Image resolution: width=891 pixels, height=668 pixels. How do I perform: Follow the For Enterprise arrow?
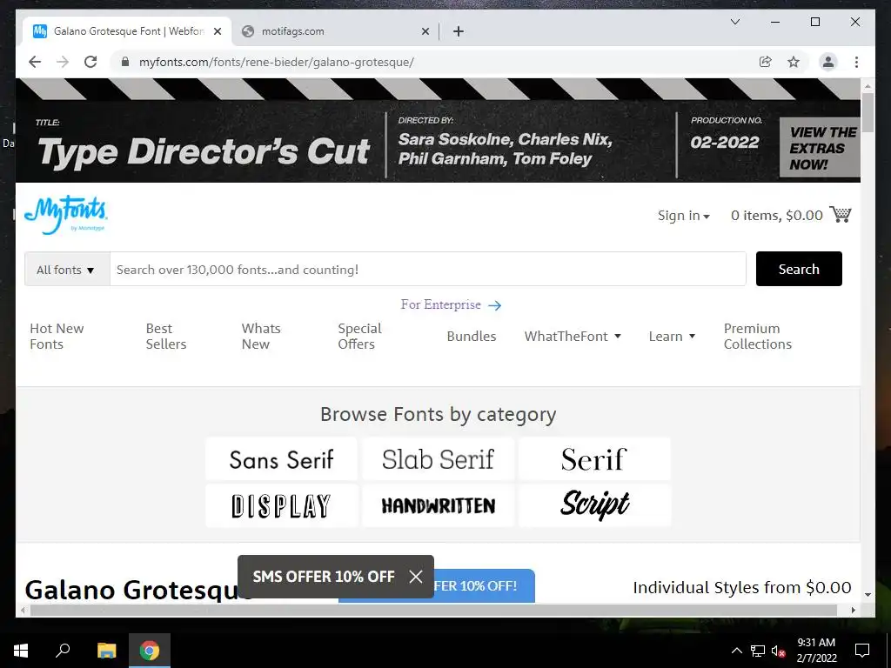[495, 305]
